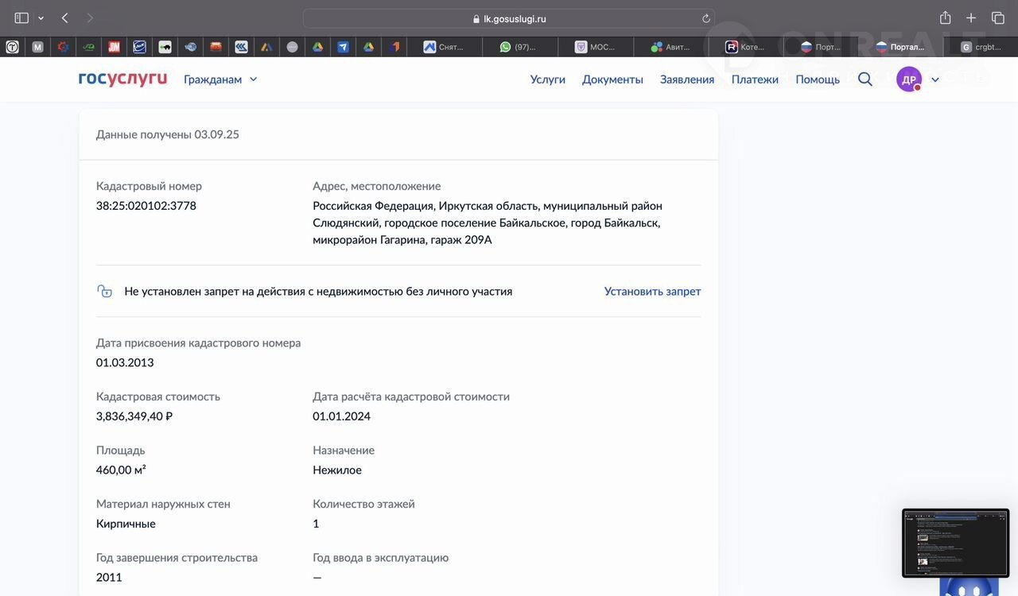This screenshot has height=596, width=1018.
Task: Switch to the WhatsApp (97) tab
Action: pyautogui.click(x=519, y=47)
